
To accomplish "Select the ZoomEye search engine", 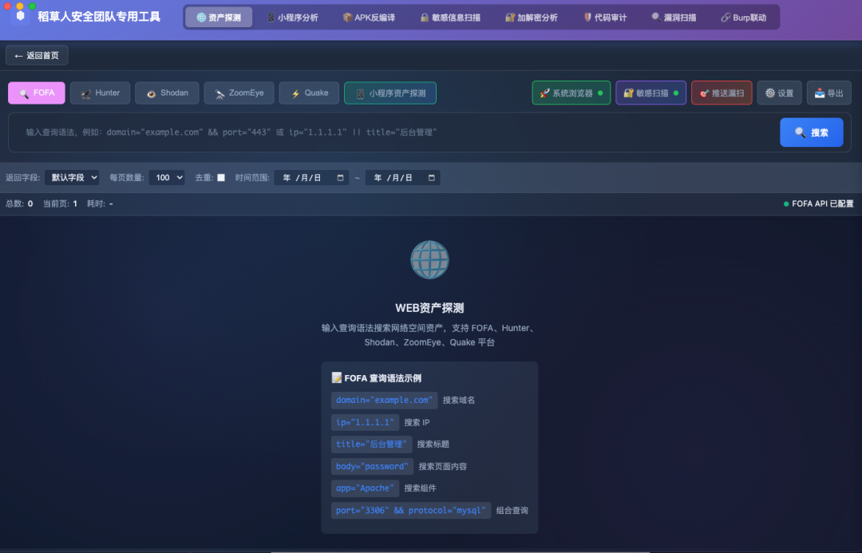I will click(x=239, y=93).
